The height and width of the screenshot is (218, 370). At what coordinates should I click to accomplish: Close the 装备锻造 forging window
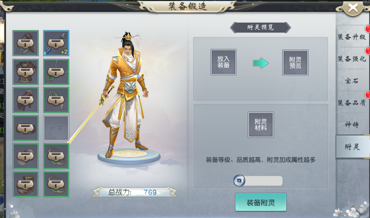(353, 8)
